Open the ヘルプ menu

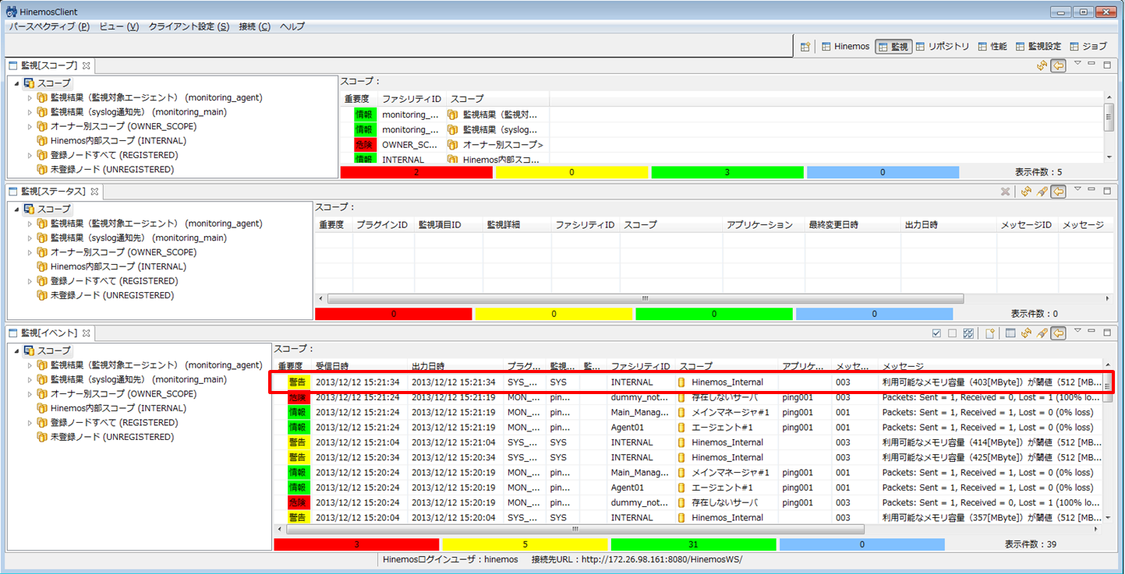[292, 26]
